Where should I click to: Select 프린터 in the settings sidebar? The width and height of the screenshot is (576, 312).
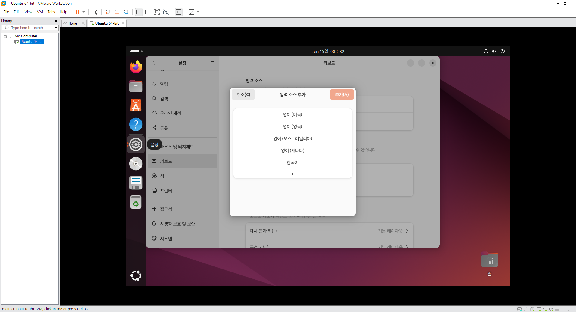[182, 191]
